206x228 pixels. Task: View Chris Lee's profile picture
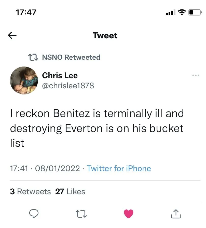click(x=24, y=80)
